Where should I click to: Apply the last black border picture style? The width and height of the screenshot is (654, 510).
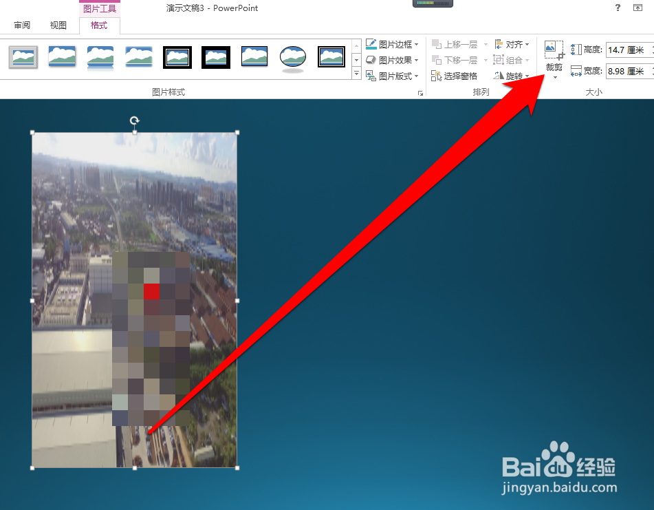pyautogui.click(x=331, y=57)
